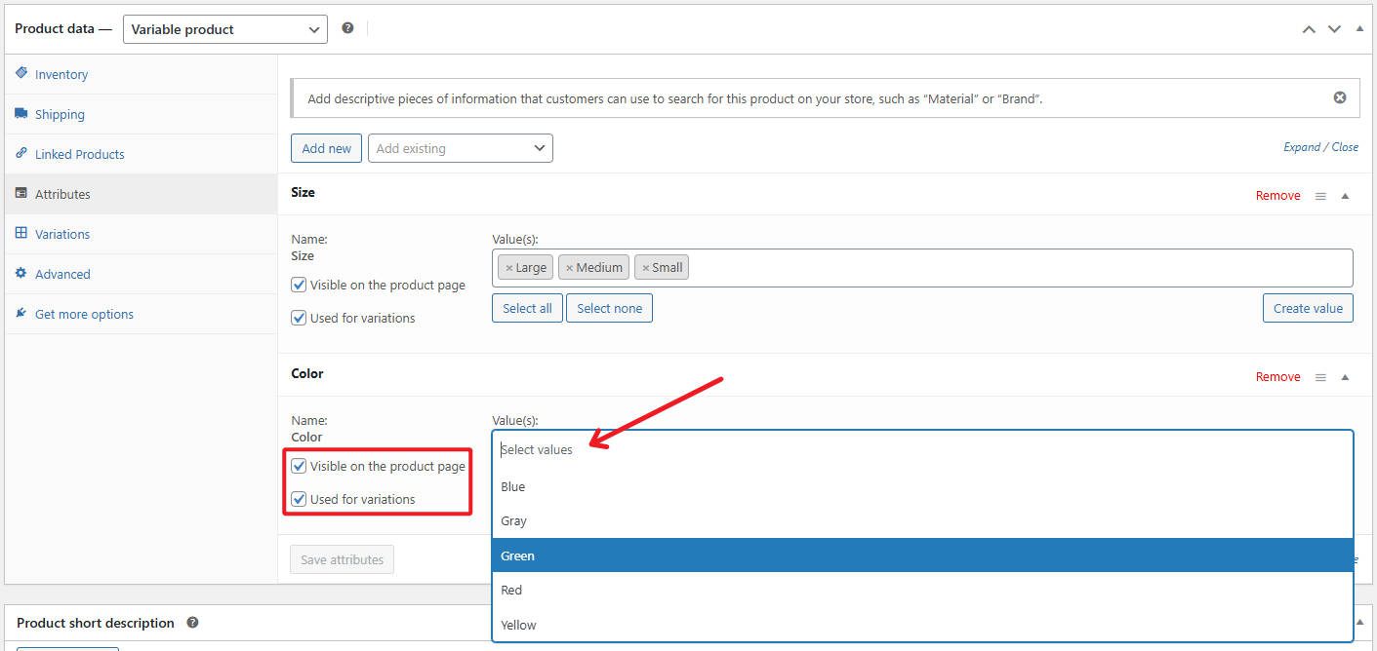Screen dimensions: 1377x651
Task: Uncheck Visible on the product page for Color
Action: click(299, 466)
